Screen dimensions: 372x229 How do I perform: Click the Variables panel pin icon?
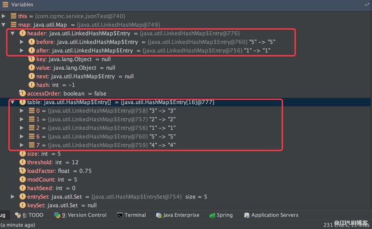point(367,5)
